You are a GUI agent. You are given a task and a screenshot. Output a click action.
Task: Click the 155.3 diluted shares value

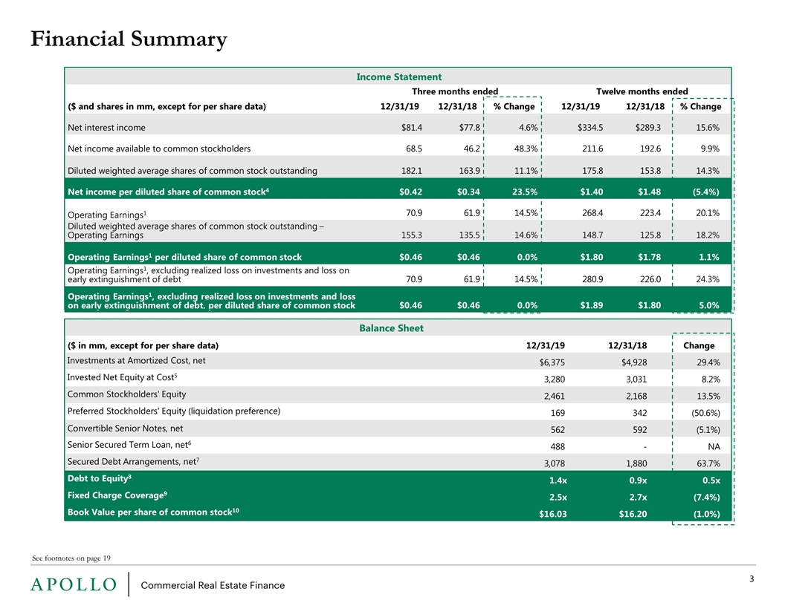(x=412, y=235)
